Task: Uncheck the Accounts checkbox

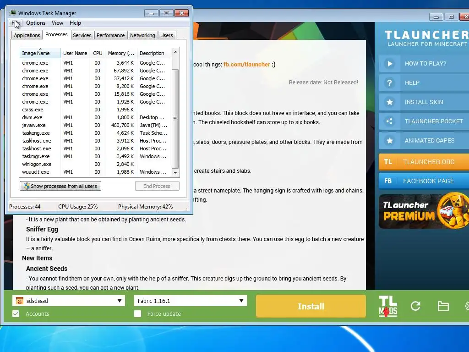Action: tap(16, 313)
